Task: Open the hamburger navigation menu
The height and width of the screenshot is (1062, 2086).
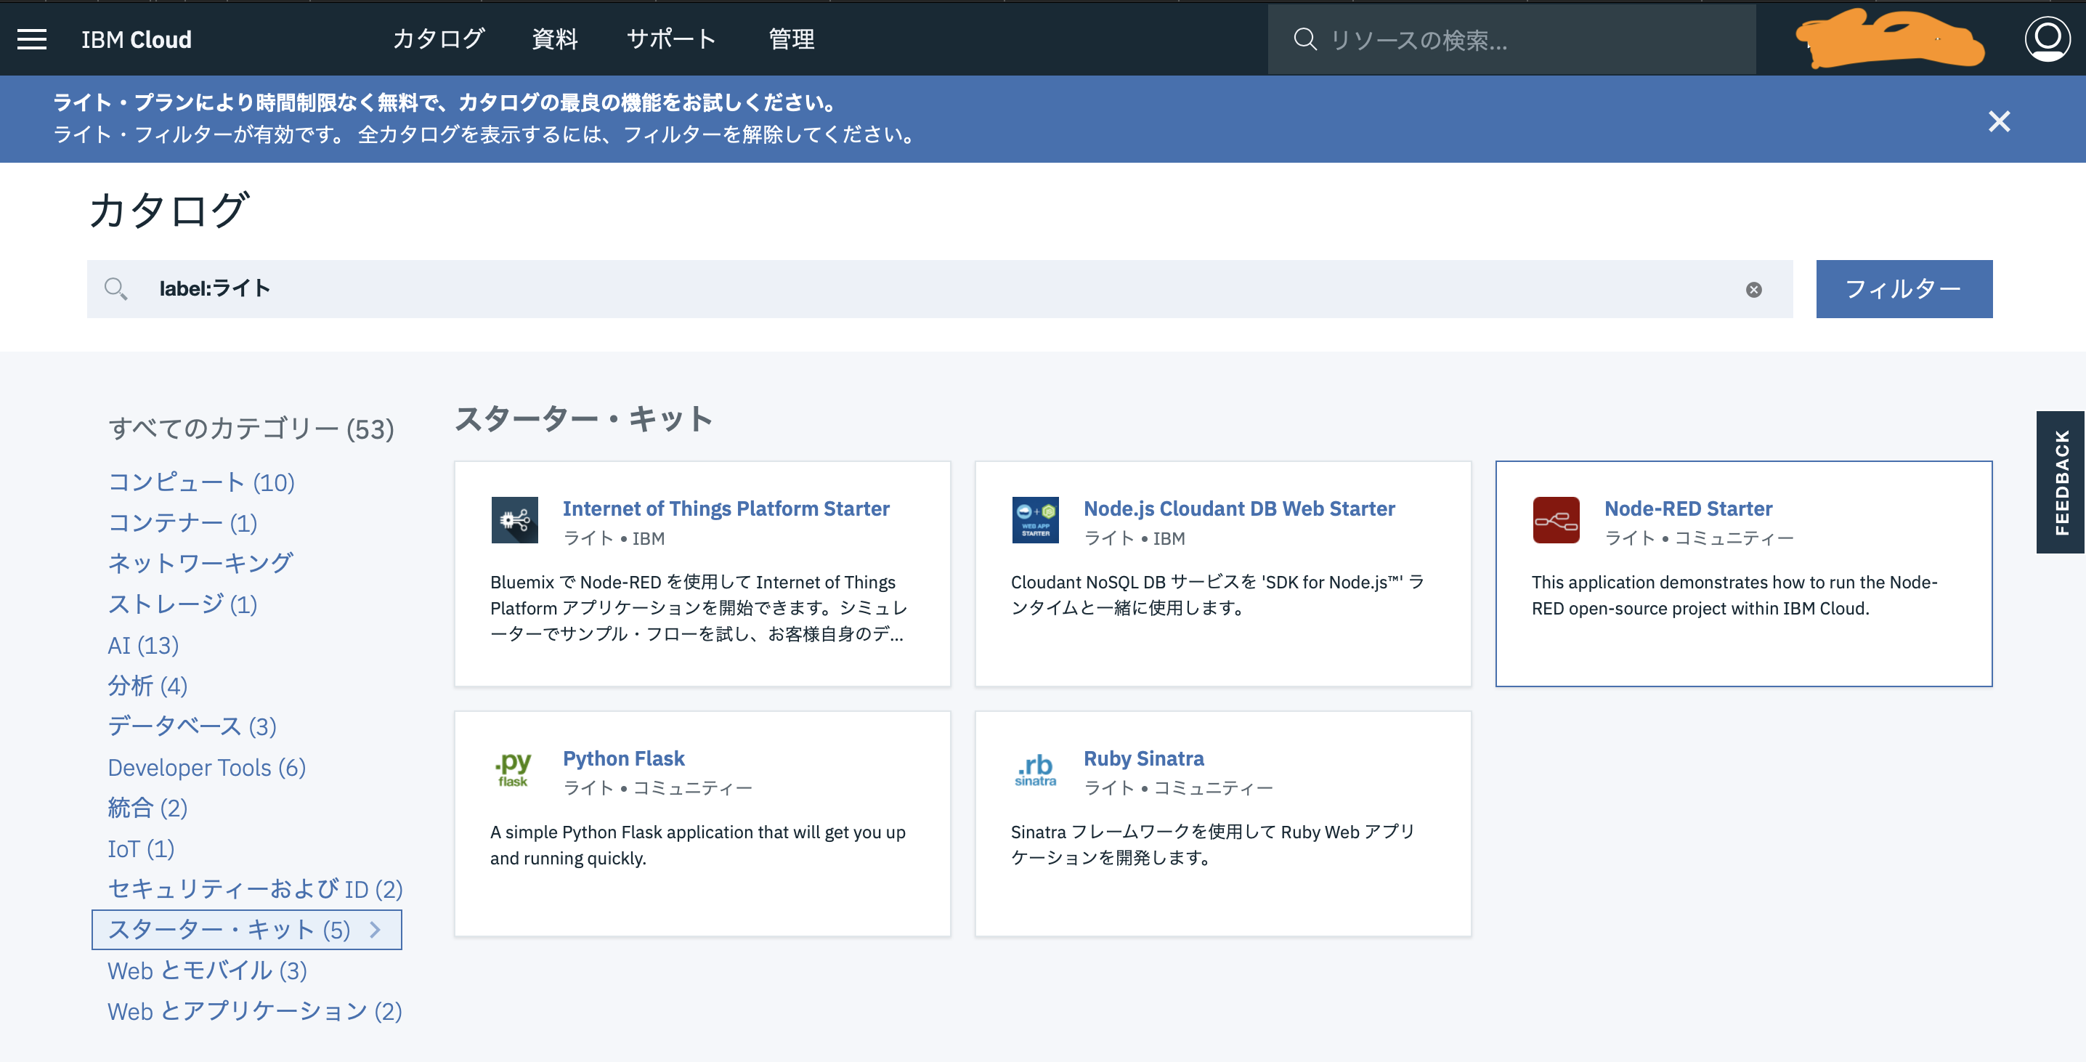Action: tap(31, 39)
